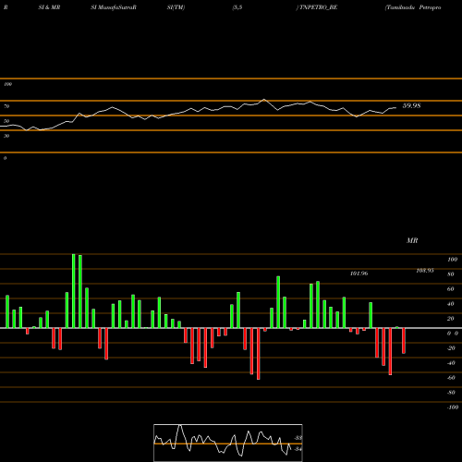
Task: Click the 0 level label on RSI axis
Action: click(x=5, y=158)
